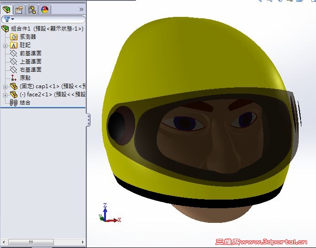Expand the cap1<1> component node

[5, 87]
